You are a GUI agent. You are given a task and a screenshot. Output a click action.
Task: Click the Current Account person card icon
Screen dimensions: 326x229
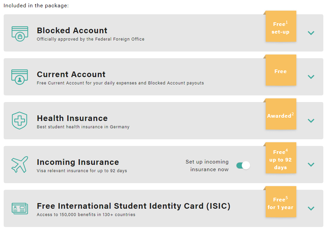(20, 77)
